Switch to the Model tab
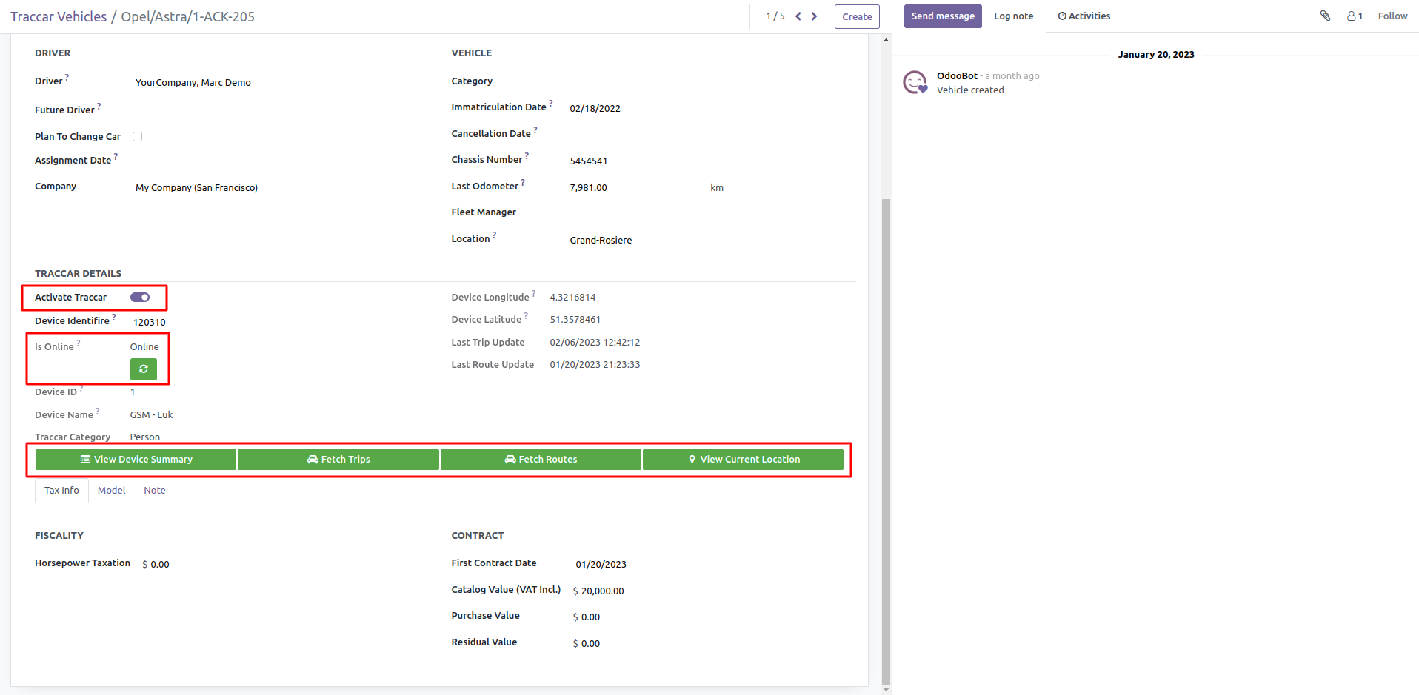1419x695 pixels. [111, 490]
